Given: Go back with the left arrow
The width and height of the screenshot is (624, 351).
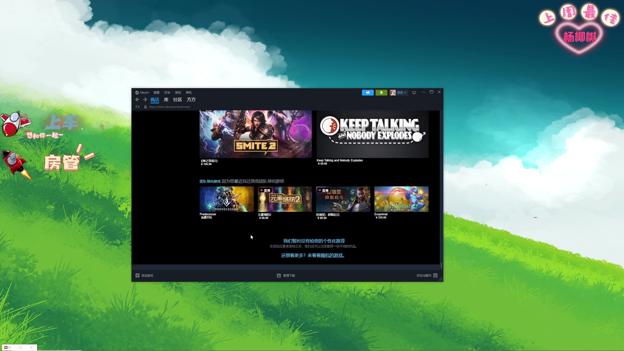Looking at the screenshot, I should click(137, 100).
